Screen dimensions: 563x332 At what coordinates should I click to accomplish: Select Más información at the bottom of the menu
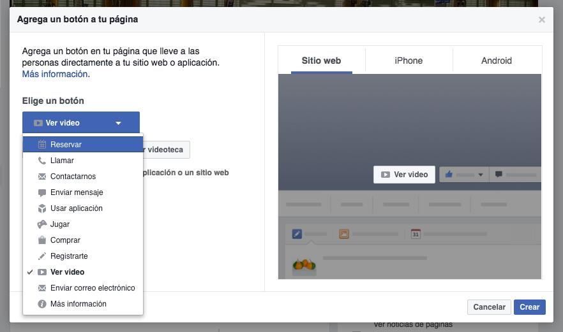(82, 304)
